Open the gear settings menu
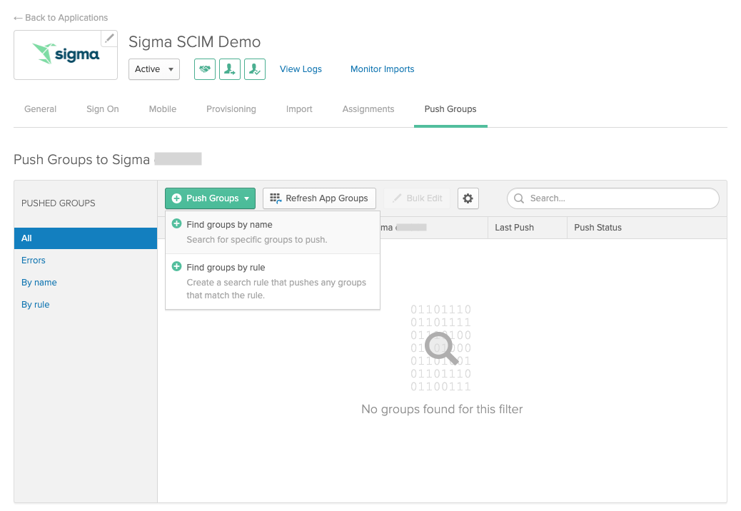The width and height of the screenshot is (741, 511). (468, 198)
